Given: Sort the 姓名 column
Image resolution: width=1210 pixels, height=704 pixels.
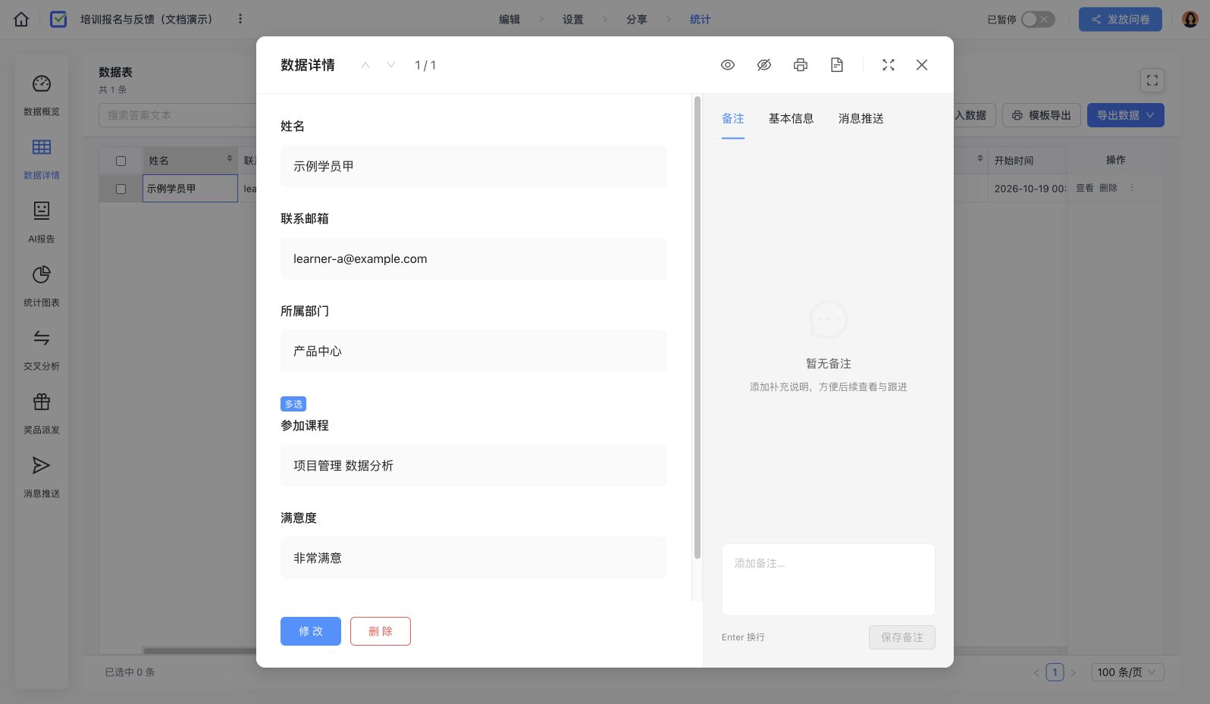Looking at the screenshot, I should [230, 158].
